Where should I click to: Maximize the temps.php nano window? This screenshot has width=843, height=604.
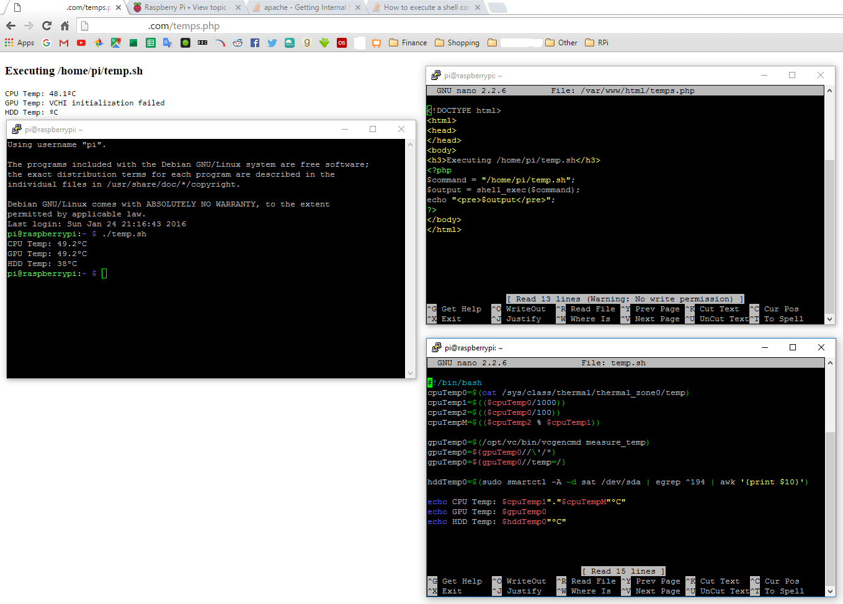pos(792,75)
